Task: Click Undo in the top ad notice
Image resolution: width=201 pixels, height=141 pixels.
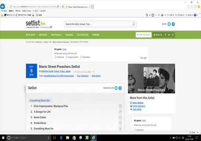Action: click(64, 49)
